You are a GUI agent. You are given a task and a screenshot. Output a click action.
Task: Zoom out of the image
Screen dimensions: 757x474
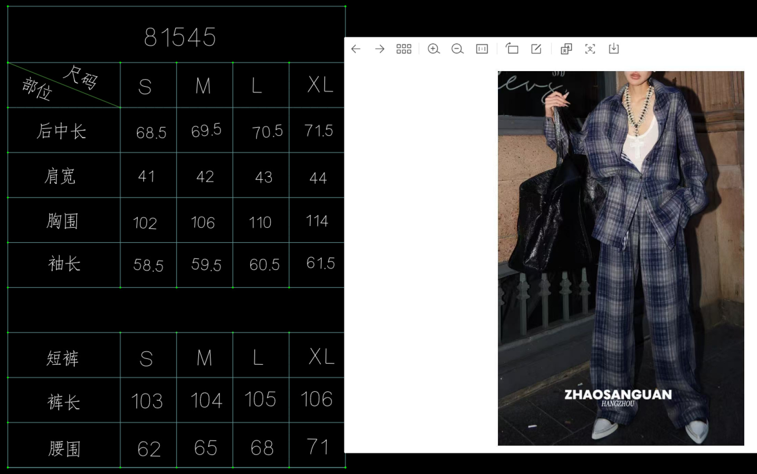pos(457,49)
